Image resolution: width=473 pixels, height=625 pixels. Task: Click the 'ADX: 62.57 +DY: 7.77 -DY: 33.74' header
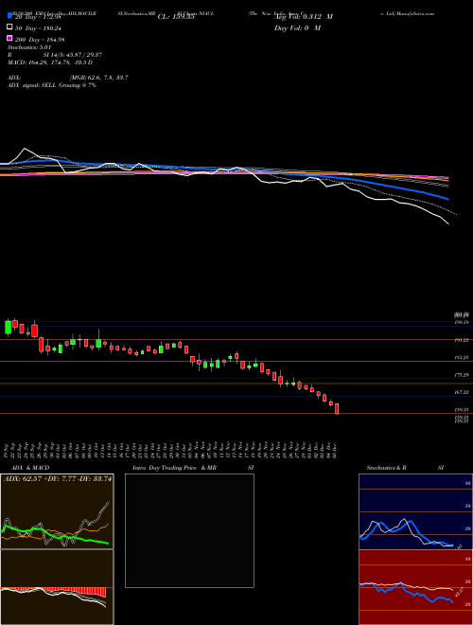[x=58, y=479]
